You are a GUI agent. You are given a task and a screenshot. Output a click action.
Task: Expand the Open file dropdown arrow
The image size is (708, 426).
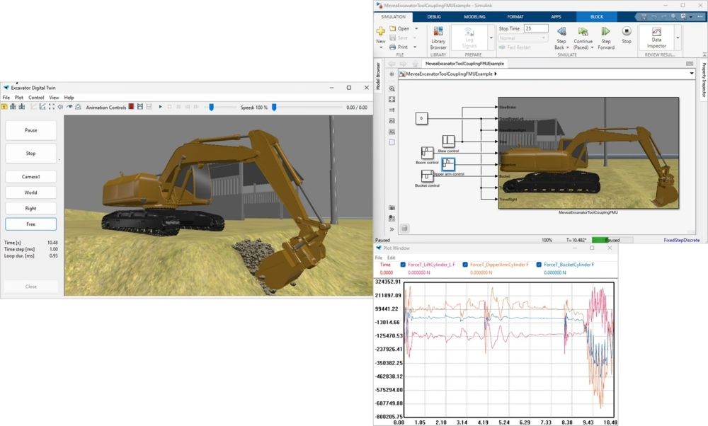(x=416, y=29)
